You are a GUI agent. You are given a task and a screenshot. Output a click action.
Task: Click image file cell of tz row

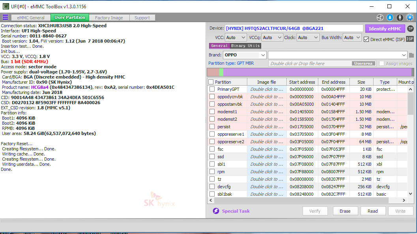[x=267, y=179]
